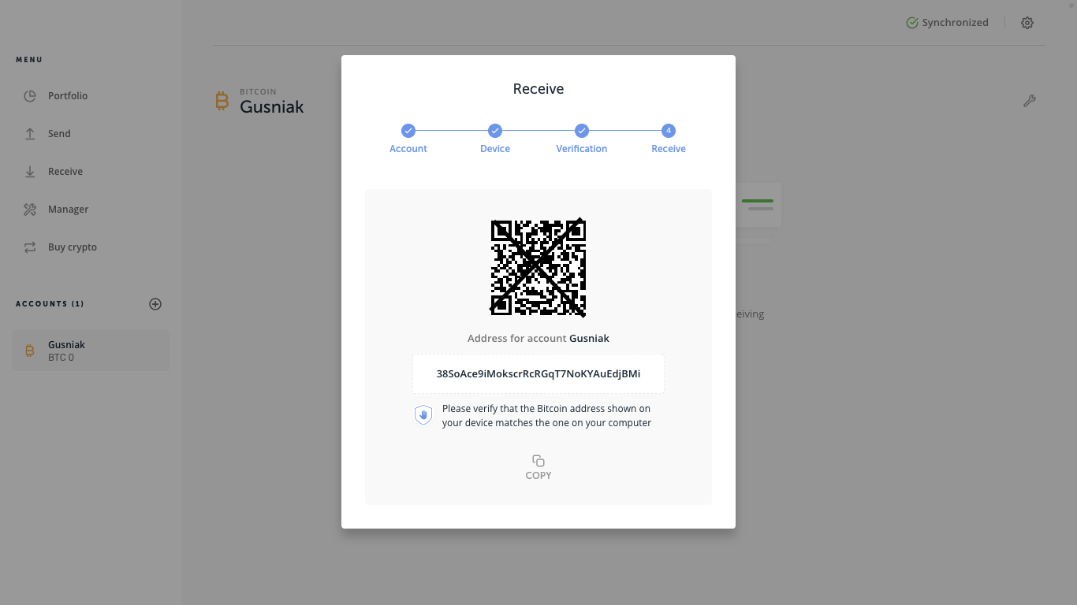The image size is (1077, 605).
Task: Open settings gear icon
Action: click(1027, 23)
